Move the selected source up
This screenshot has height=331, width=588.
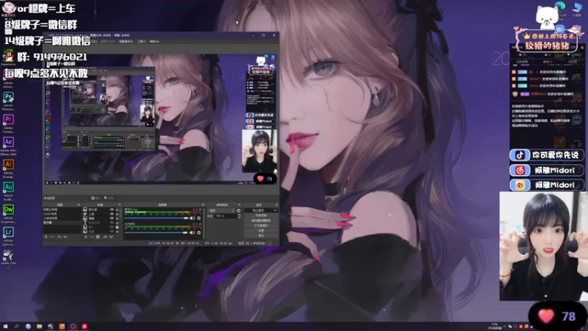[x=105, y=237]
